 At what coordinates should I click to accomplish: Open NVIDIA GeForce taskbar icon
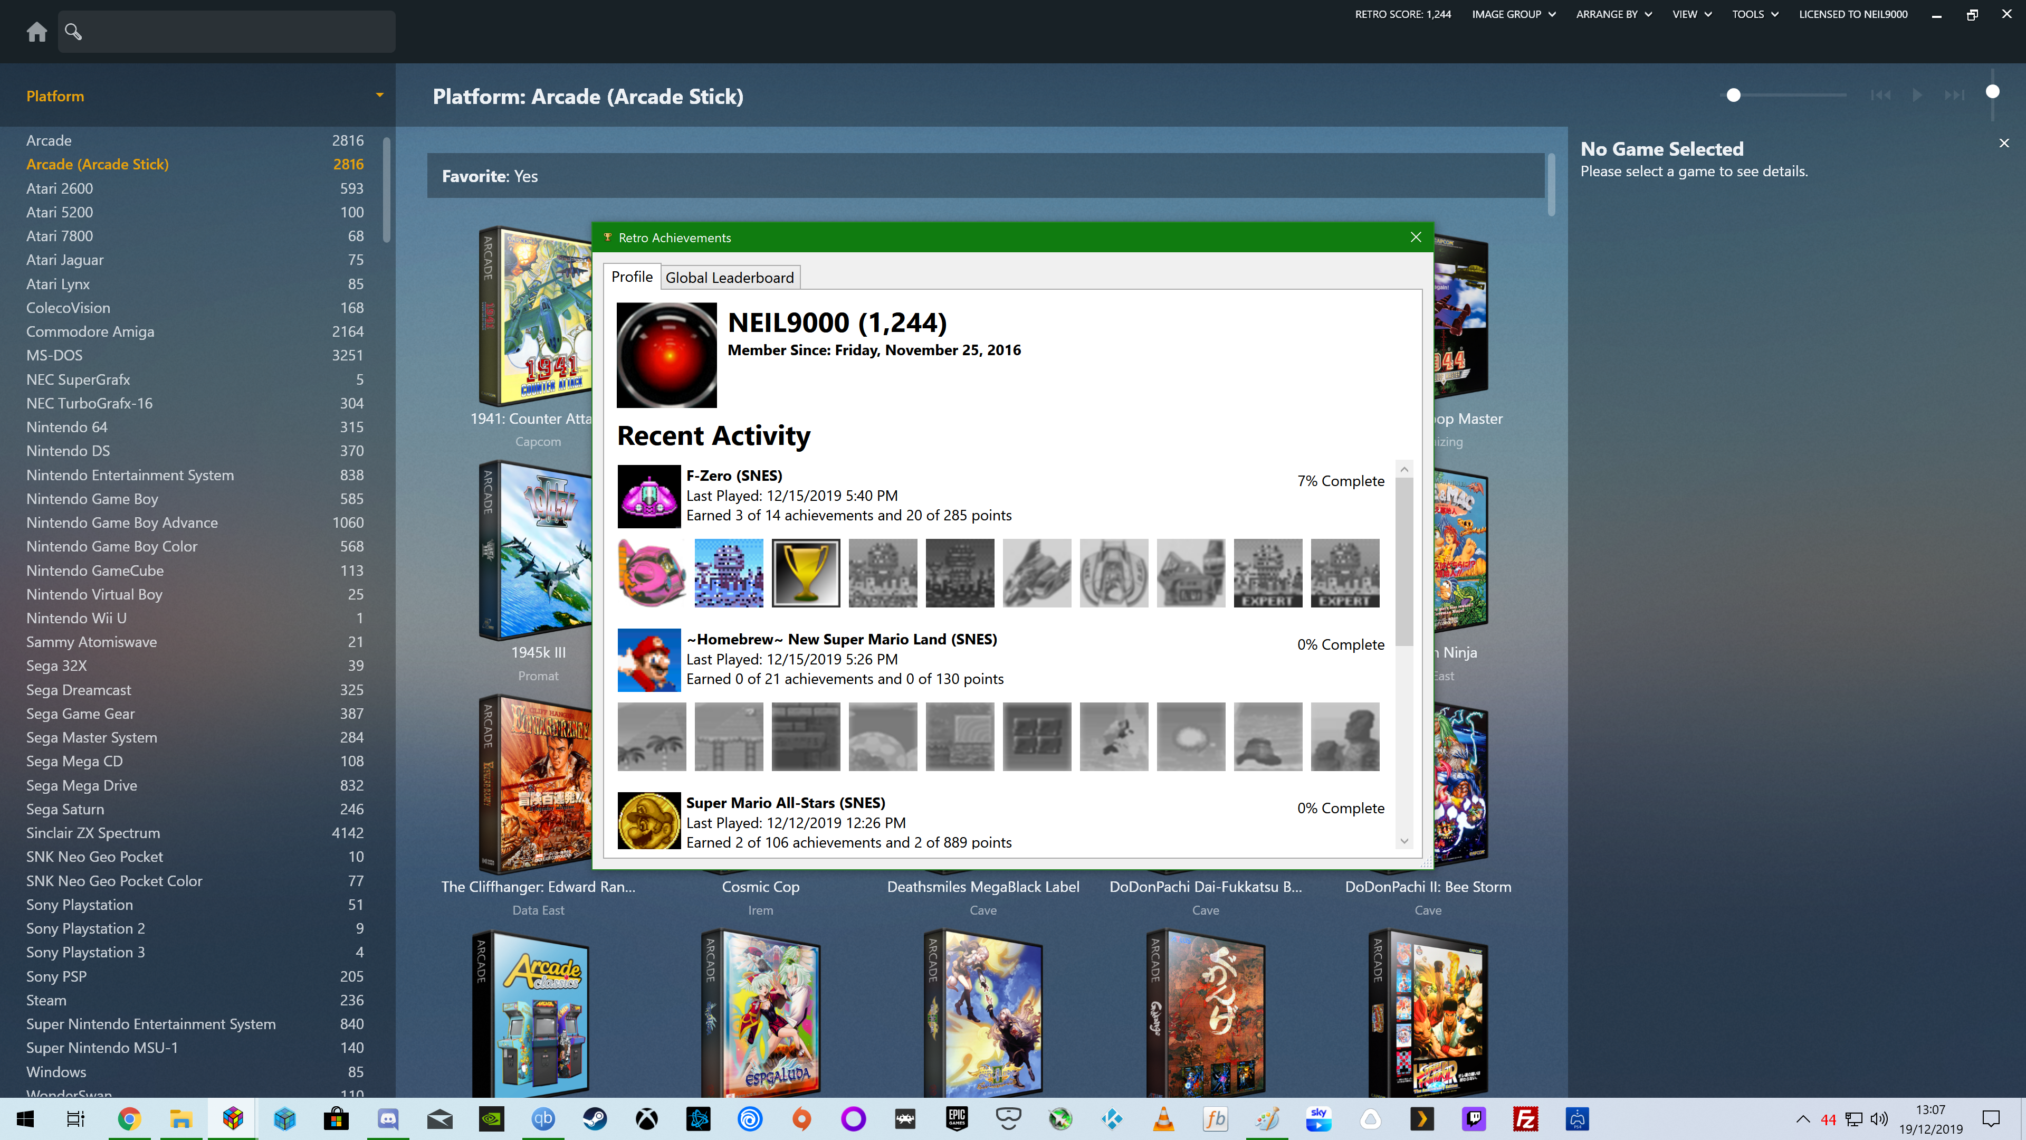pos(492,1119)
